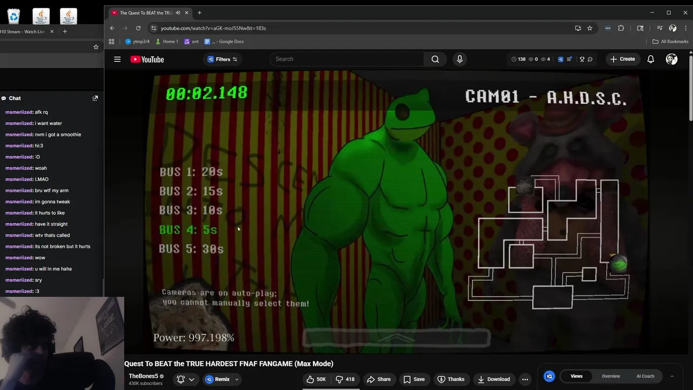This screenshot has height=390, width=693.
Task: Toggle channel notification bell
Action: click(181, 379)
